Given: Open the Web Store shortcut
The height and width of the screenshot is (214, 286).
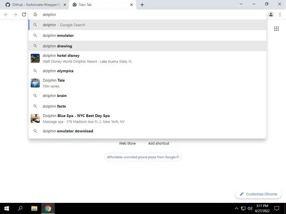Looking at the screenshot, I should pos(127,144).
